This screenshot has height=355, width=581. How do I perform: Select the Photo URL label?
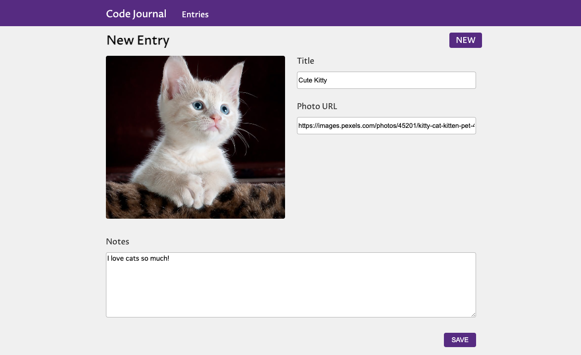pos(317,106)
